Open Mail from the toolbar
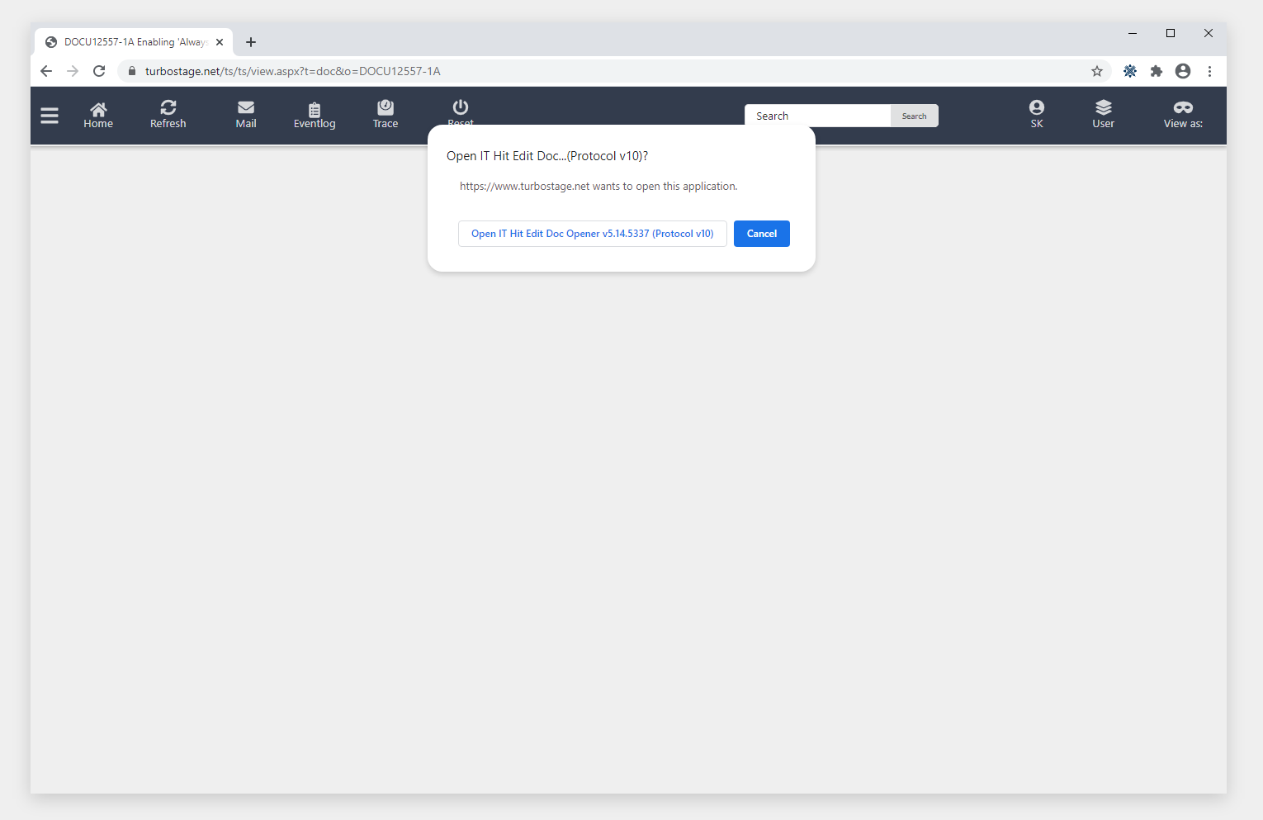 click(x=246, y=115)
